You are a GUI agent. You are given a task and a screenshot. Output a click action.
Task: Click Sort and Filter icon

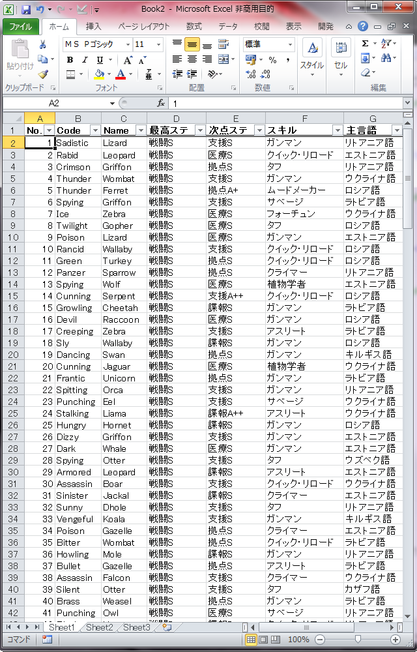pyautogui.click(x=386, y=44)
